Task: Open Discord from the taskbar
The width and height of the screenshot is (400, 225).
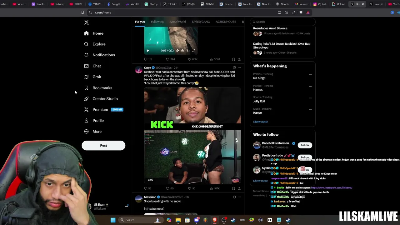Action: click(x=197, y=220)
